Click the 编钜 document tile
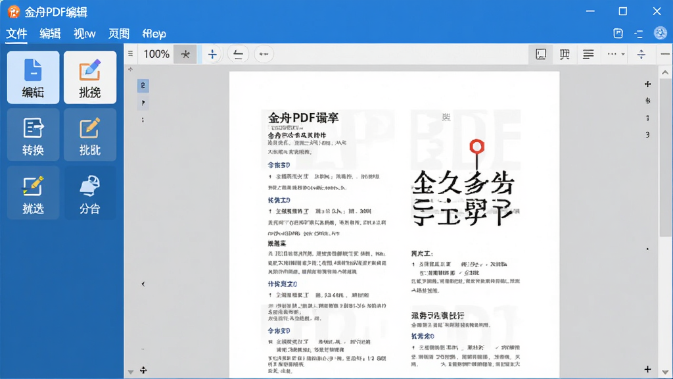The height and width of the screenshot is (379, 673). coord(33,78)
